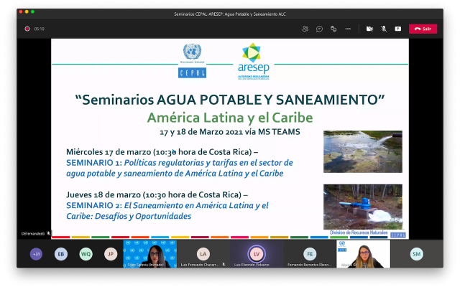The width and height of the screenshot is (460, 287).
Task: Leave the meeting with Salir
Action: pyautogui.click(x=423, y=29)
